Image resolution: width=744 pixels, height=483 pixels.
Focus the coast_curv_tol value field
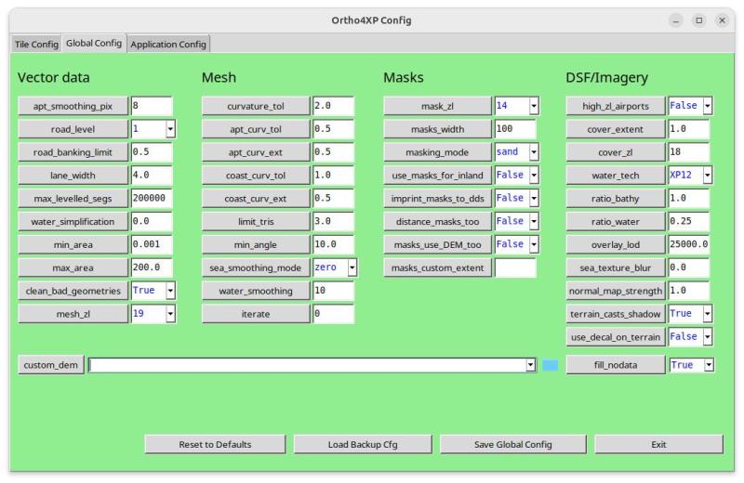[x=333, y=176]
